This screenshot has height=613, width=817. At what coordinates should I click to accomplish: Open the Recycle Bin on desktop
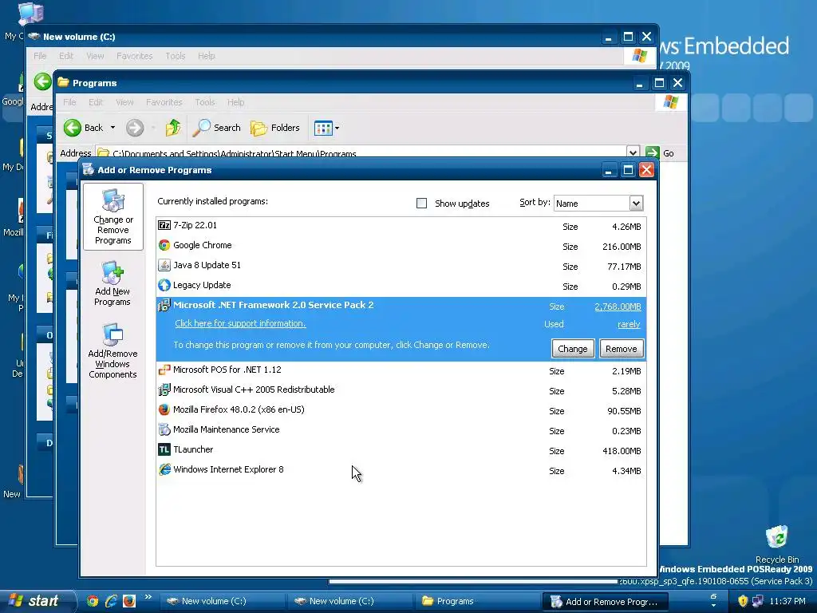click(776, 544)
